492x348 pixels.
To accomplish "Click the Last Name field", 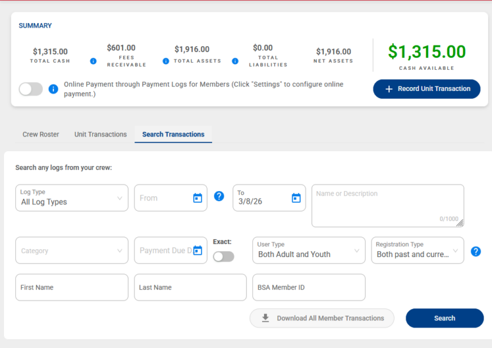I will [x=190, y=288].
